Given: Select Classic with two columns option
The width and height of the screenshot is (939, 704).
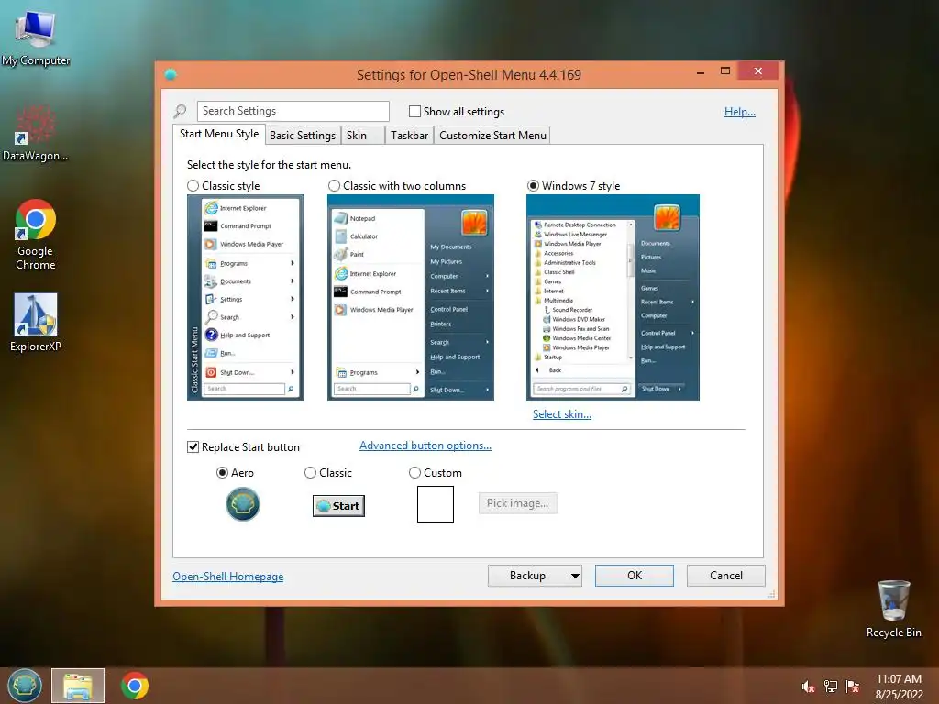Looking at the screenshot, I should coord(334,185).
